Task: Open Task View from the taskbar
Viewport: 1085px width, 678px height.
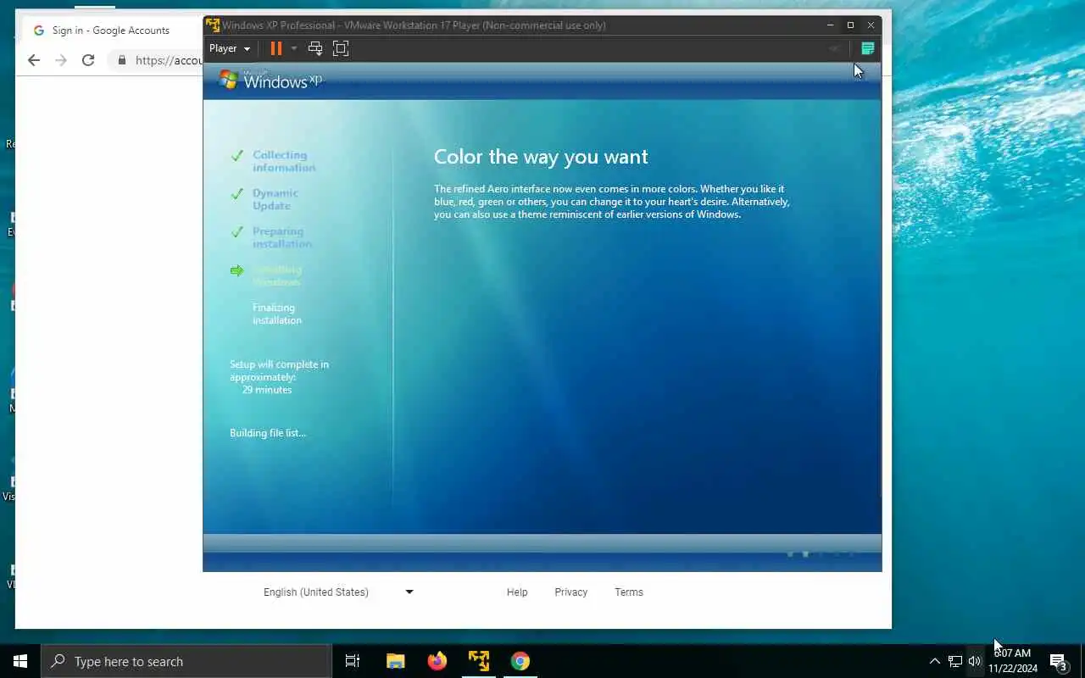Action: pos(353,661)
